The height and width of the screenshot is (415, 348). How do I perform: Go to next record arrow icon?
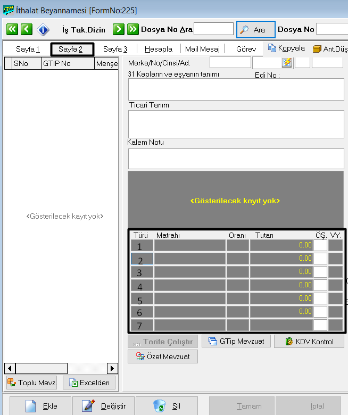click(x=119, y=29)
